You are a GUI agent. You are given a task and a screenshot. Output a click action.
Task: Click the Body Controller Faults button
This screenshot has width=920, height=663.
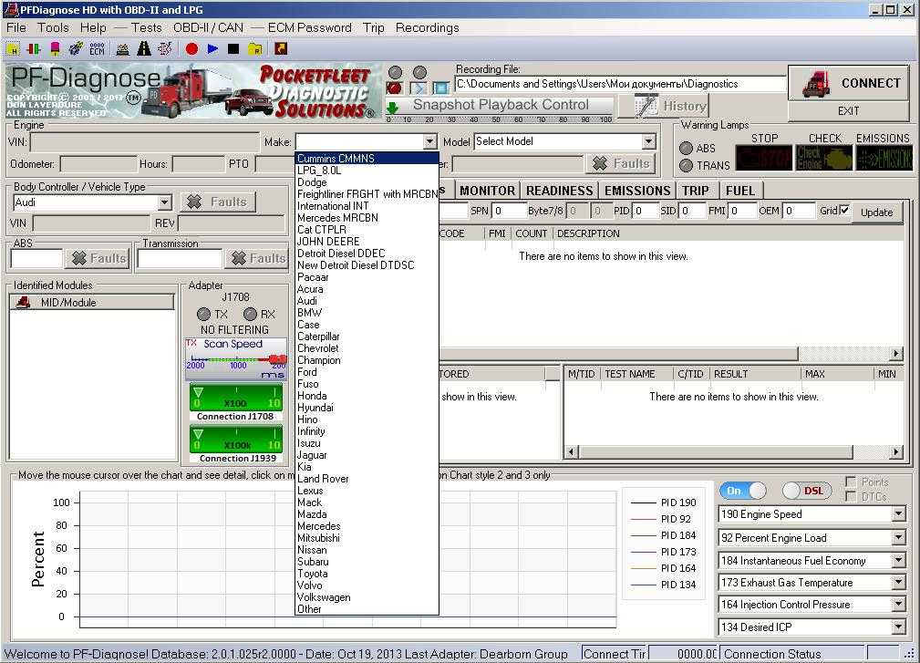point(218,202)
